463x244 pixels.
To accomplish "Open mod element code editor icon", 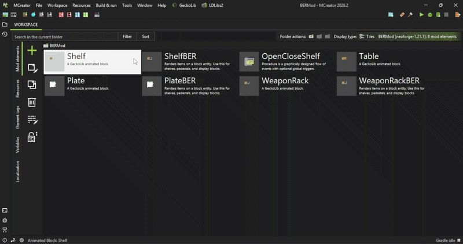I will point(32,120).
